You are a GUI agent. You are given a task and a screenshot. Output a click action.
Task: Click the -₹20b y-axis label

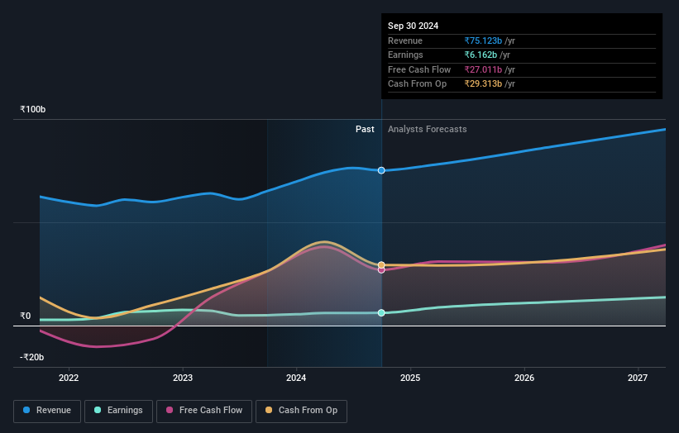click(x=31, y=357)
